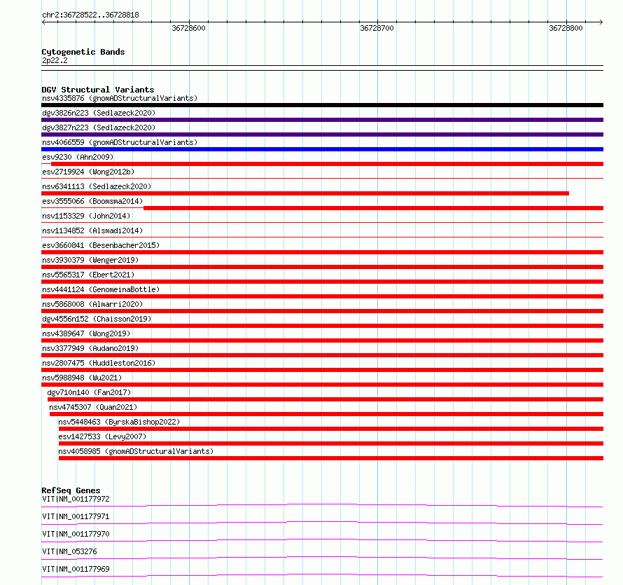Open variant nsv5868008 (Almarri2020)
Viewport: 623px width, 585px height.
click(92, 304)
